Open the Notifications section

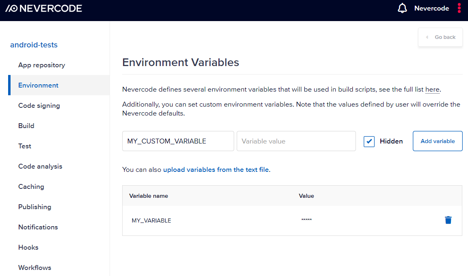pos(38,227)
